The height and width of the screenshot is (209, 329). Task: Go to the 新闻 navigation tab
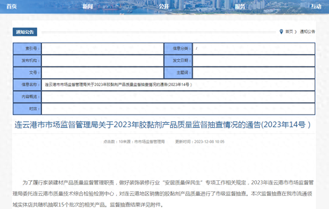click(88, 6)
